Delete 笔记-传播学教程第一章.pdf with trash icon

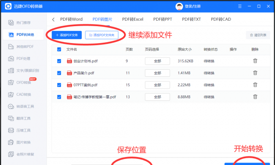pos(255,97)
